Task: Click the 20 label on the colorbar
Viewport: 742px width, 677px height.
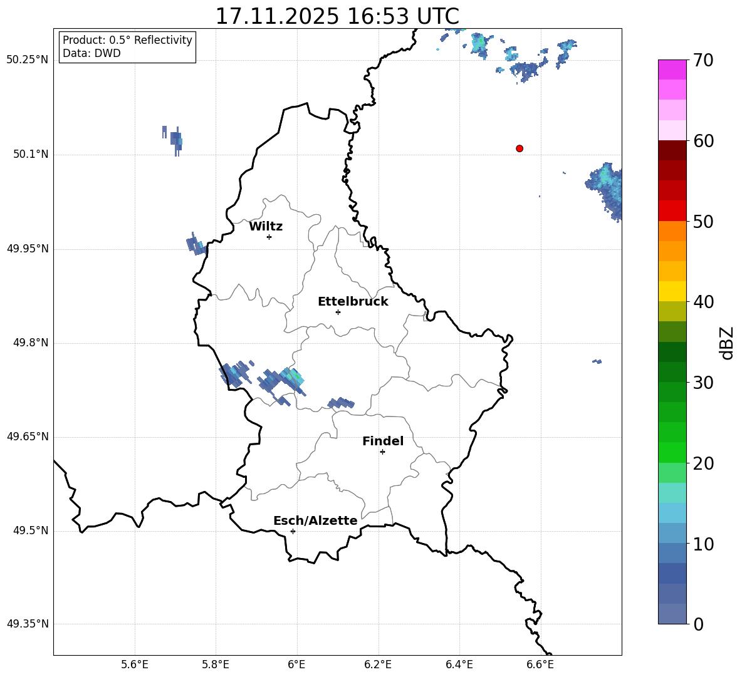Action: (x=703, y=463)
